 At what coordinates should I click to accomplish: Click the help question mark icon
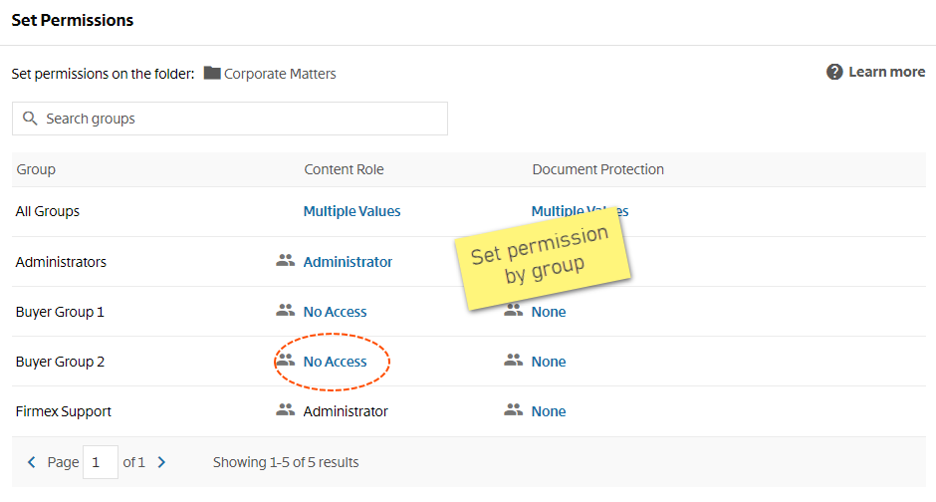pos(833,73)
